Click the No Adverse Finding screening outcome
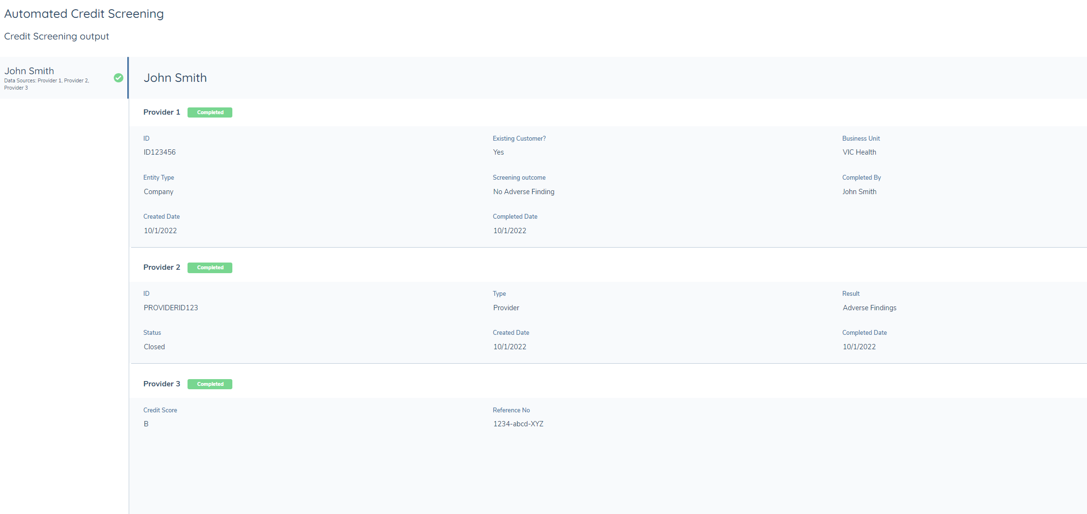Viewport: 1087px width, 514px height. coord(523,192)
